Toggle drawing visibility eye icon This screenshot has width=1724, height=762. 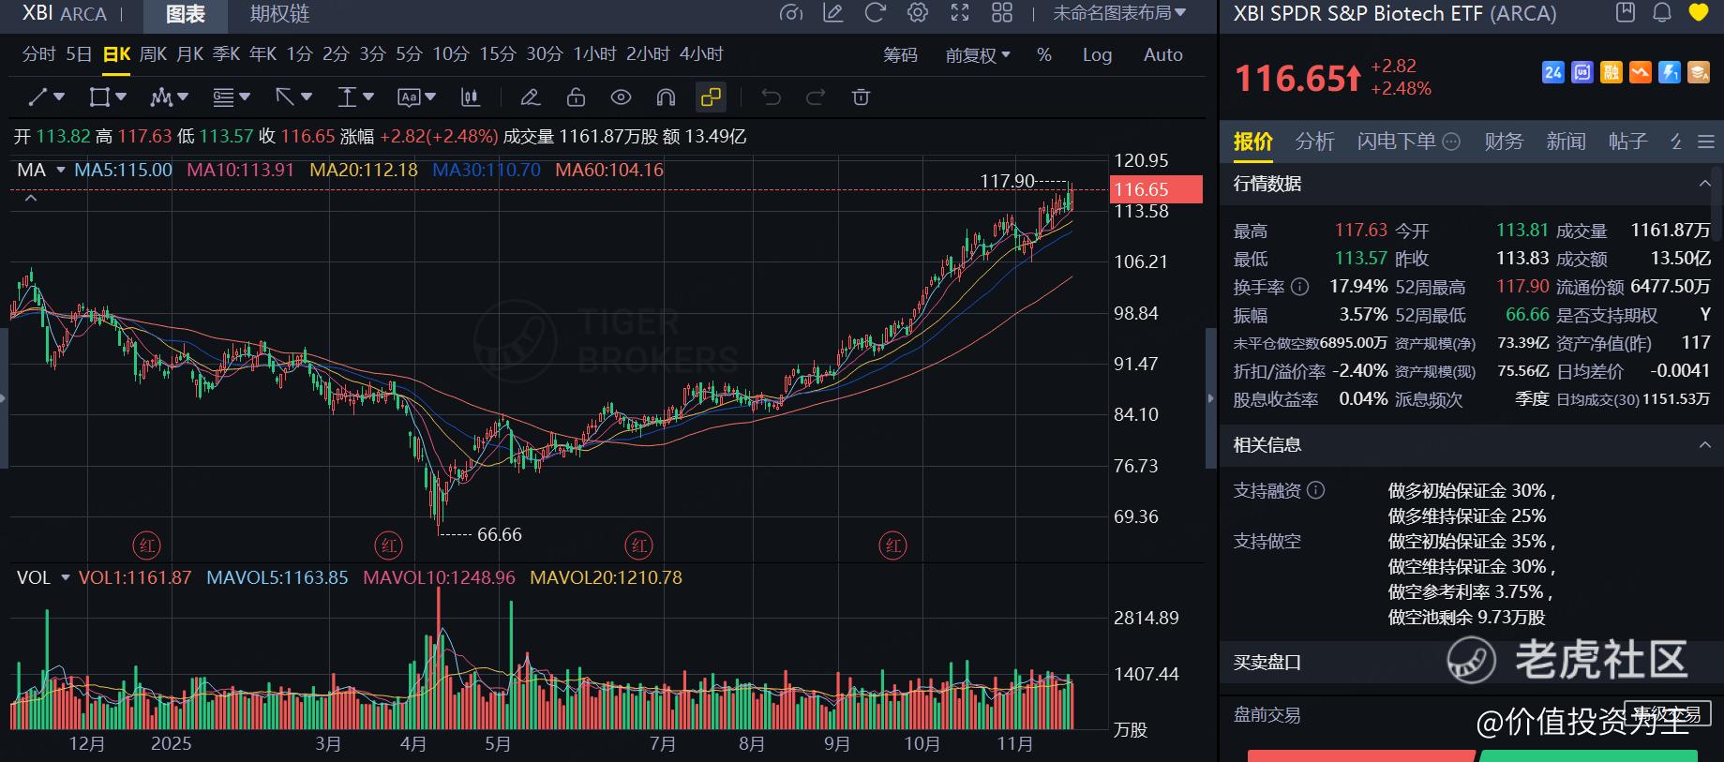pyautogui.click(x=621, y=97)
